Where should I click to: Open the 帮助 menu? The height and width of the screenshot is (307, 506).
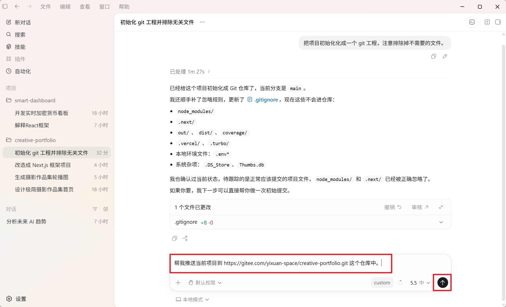coord(124,7)
